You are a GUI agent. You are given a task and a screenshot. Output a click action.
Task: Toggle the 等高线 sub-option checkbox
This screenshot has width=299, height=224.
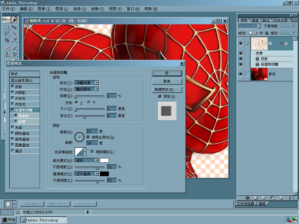click(16, 115)
